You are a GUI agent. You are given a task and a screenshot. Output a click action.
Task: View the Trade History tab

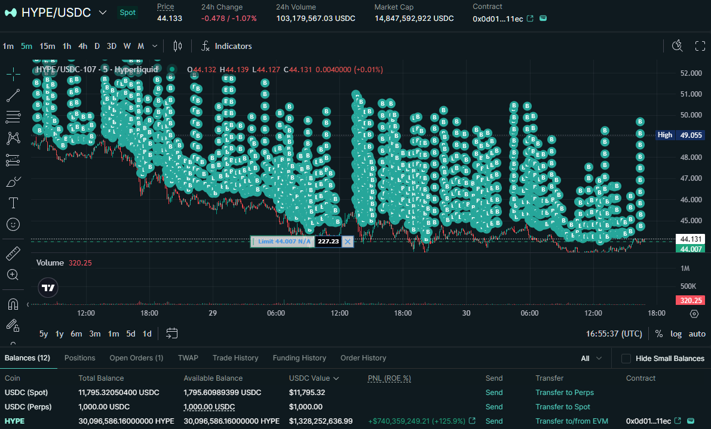pyautogui.click(x=235, y=358)
